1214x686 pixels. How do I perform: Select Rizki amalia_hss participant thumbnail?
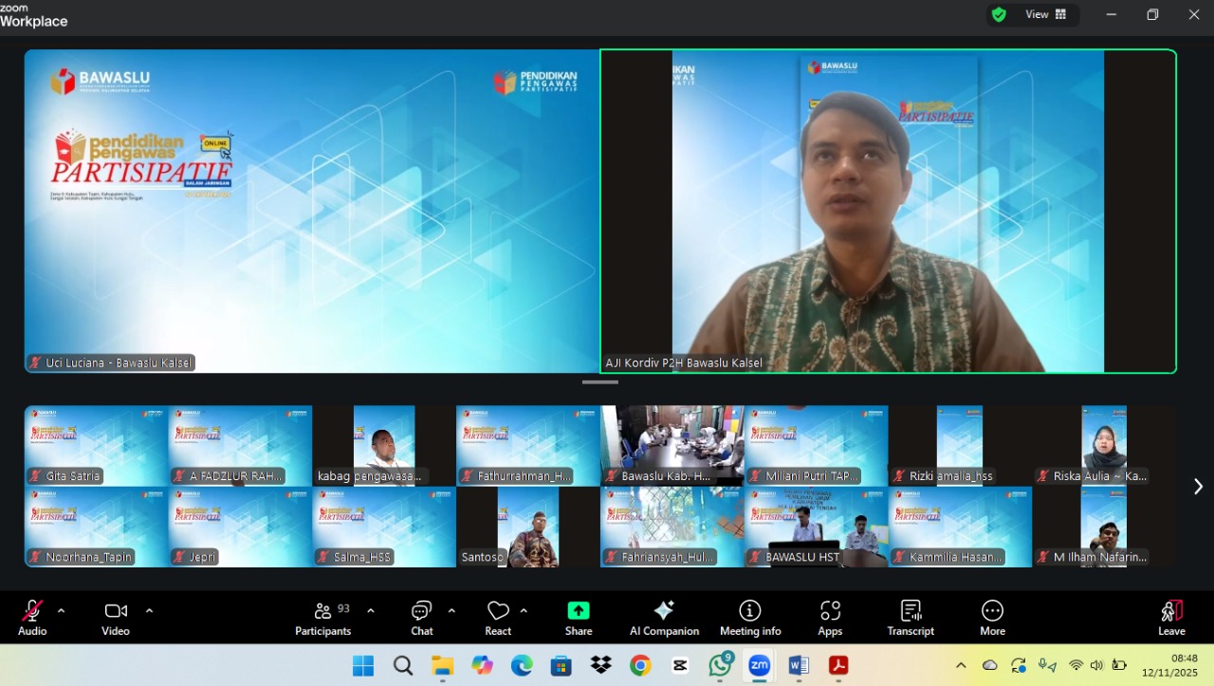(x=960, y=446)
